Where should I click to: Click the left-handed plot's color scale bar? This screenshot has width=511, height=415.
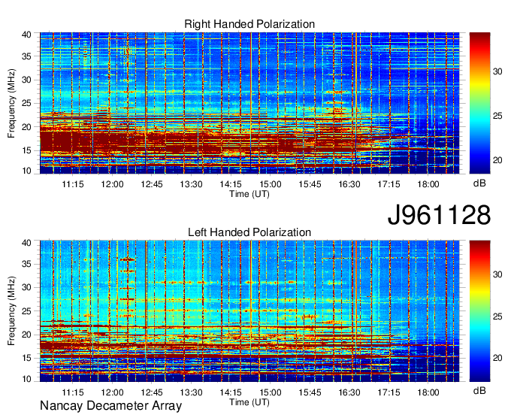pos(479,311)
